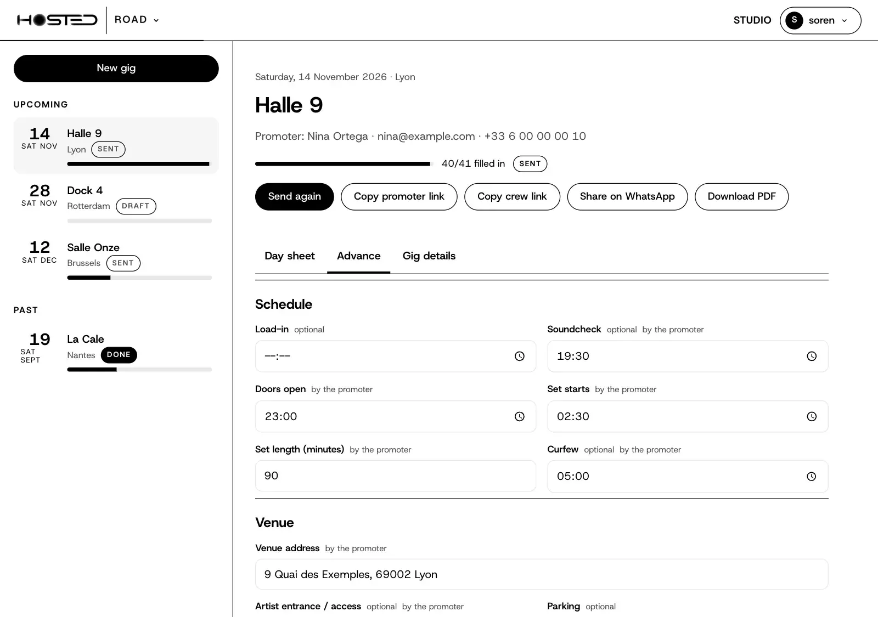The height and width of the screenshot is (617, 878).
Task: Click the soren avatar circle
Action: click(x=794, y=20)
